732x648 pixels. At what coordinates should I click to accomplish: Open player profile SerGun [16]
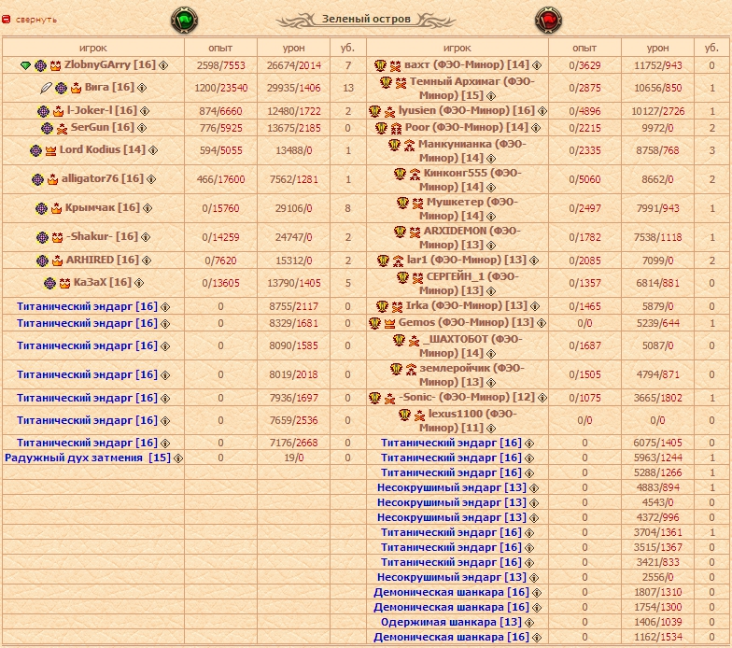[103, 127]
